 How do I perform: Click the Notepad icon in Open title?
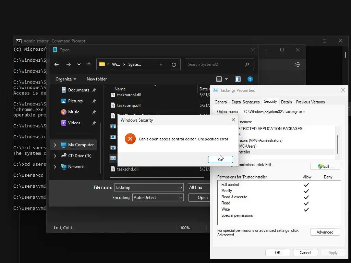point(55,50)
